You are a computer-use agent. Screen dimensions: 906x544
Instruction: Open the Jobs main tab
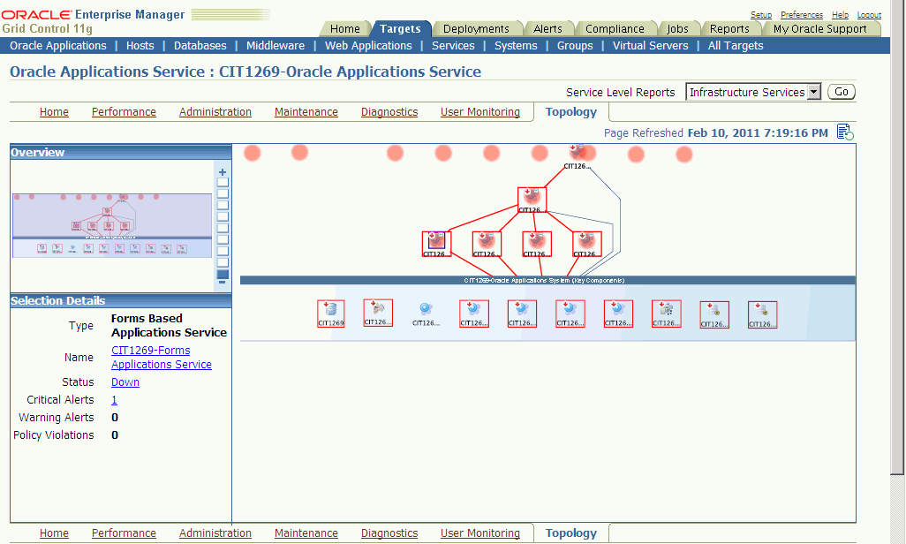(x=678, y=28)
